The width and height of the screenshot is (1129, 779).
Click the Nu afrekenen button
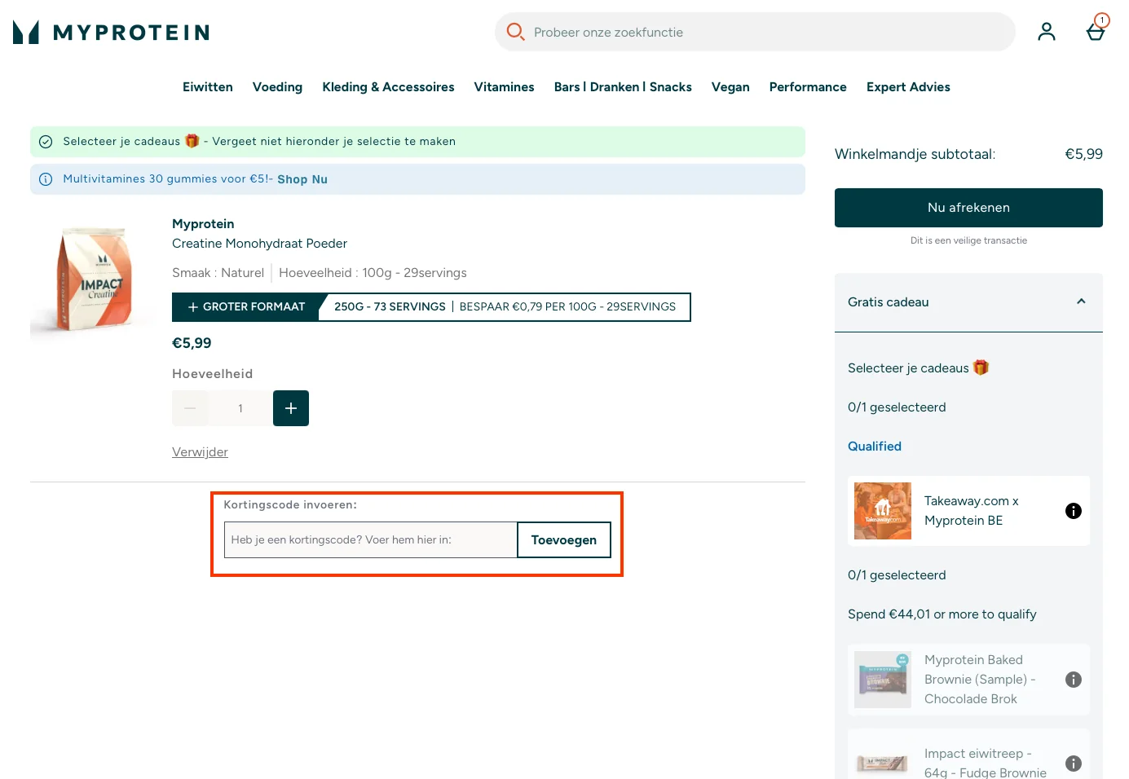(968, 208)
